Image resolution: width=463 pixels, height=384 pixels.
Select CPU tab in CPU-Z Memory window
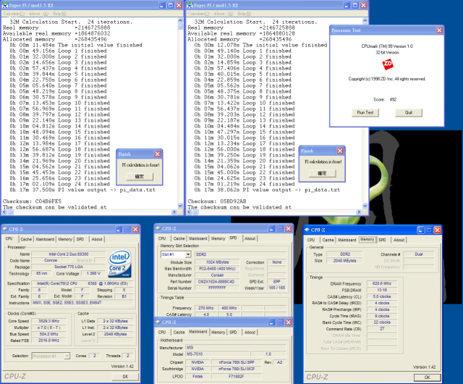[x=311, y=240]
